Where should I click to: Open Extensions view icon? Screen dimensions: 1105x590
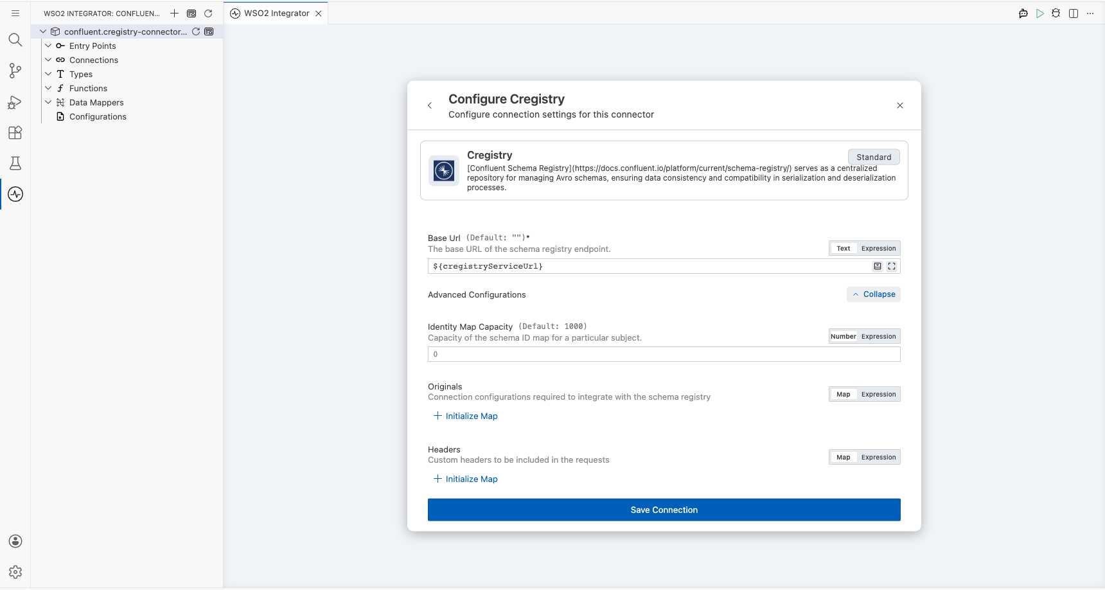tap(15, 132)
